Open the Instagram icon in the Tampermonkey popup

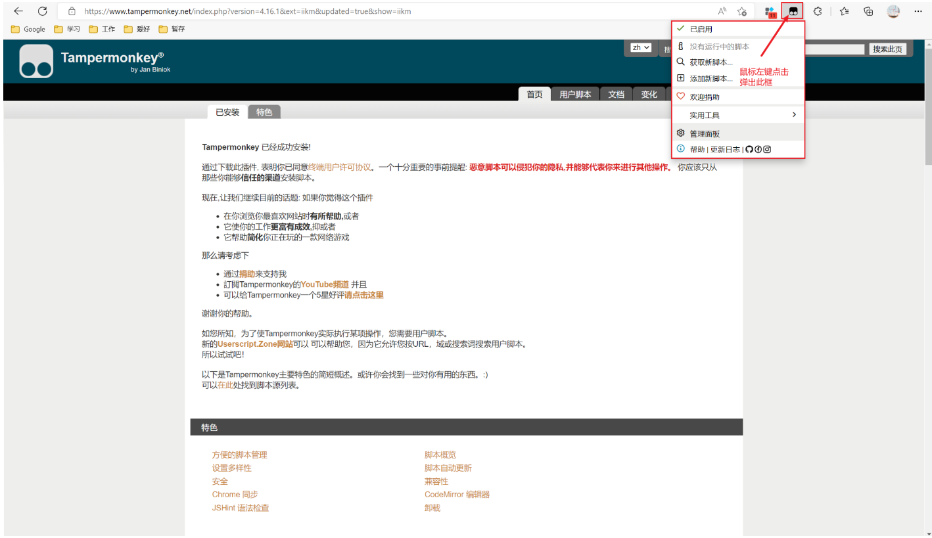tap(767, 149)
